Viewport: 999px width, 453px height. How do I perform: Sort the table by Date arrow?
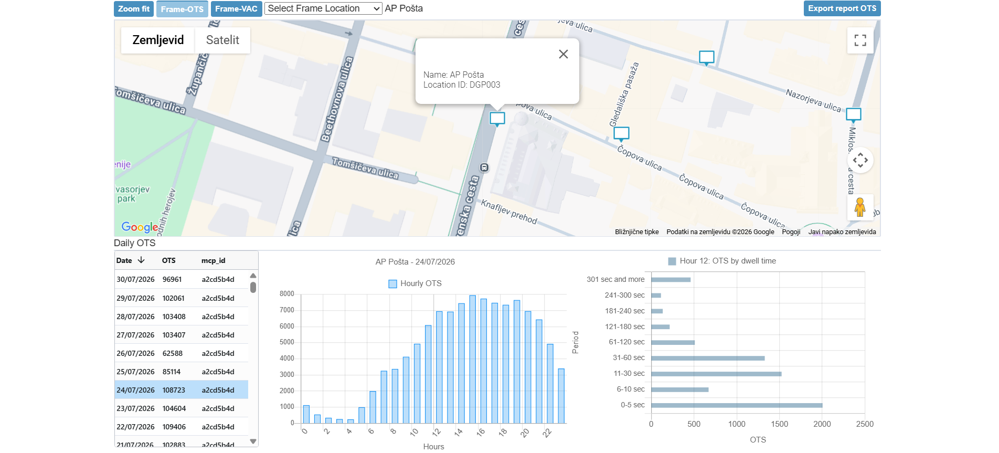click(141, 260)
